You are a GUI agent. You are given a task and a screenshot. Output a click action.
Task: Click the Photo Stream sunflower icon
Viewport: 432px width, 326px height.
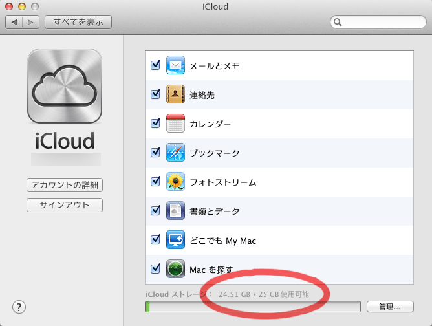pyautogui.click(x=175, y=182)
